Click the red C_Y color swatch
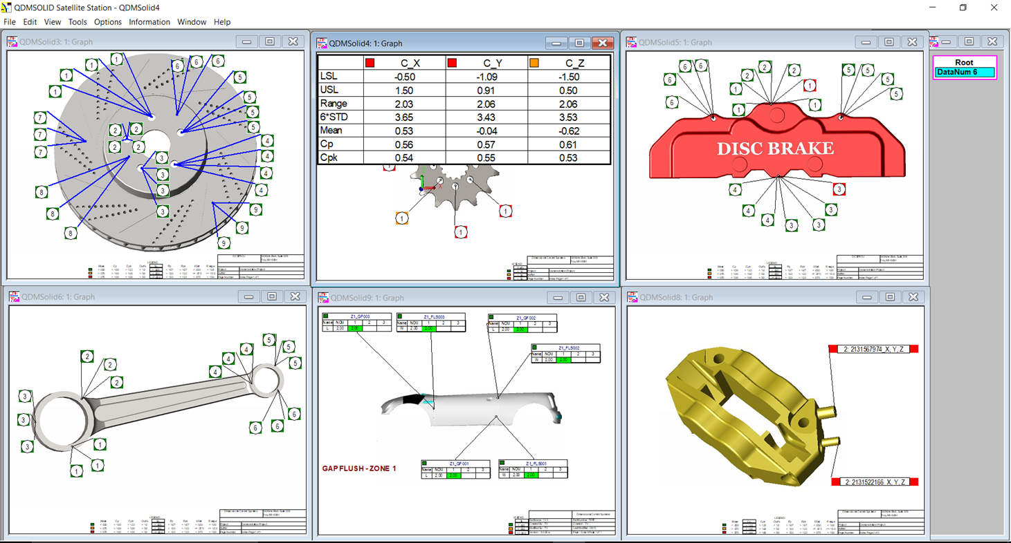 click(x=453, y=63)
